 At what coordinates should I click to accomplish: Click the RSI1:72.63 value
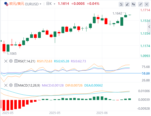(x=45, y=61)
